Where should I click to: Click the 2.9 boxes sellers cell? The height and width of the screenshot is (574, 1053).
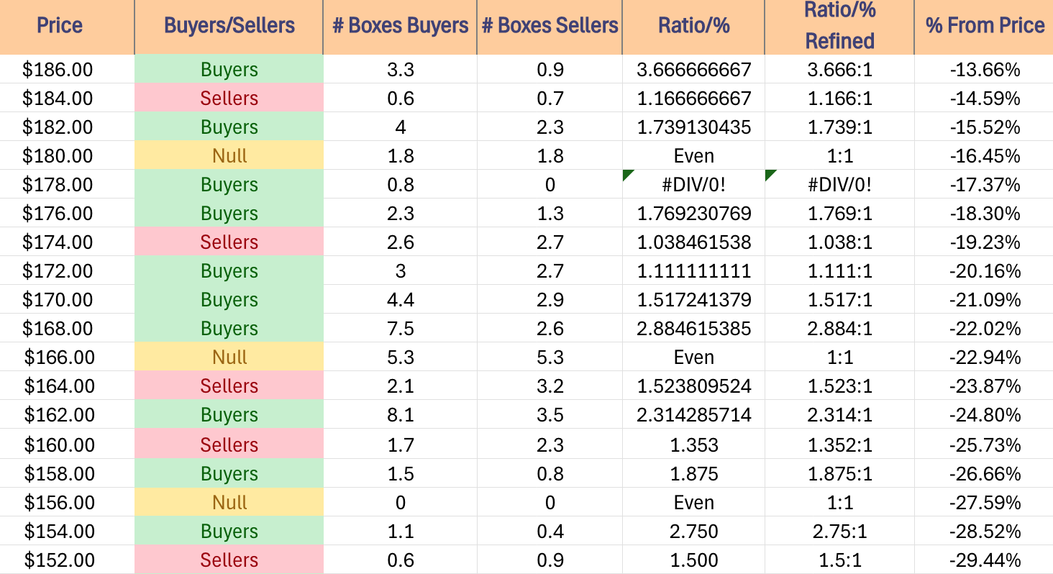tap(550, 300)
